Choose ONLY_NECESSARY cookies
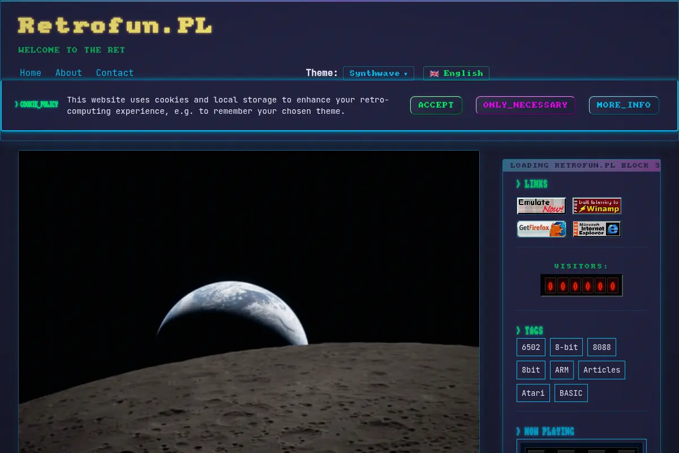The width and height of the screenshot is (679, 453). click(x=525, y=105)
